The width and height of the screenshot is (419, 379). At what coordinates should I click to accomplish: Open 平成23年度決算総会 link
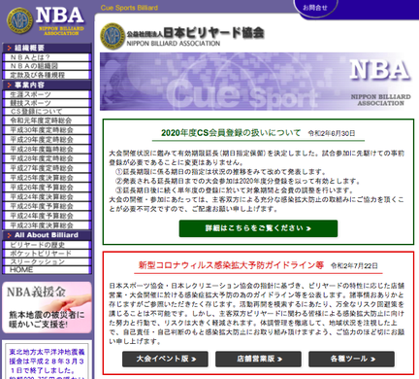click(x=47, y=225)
